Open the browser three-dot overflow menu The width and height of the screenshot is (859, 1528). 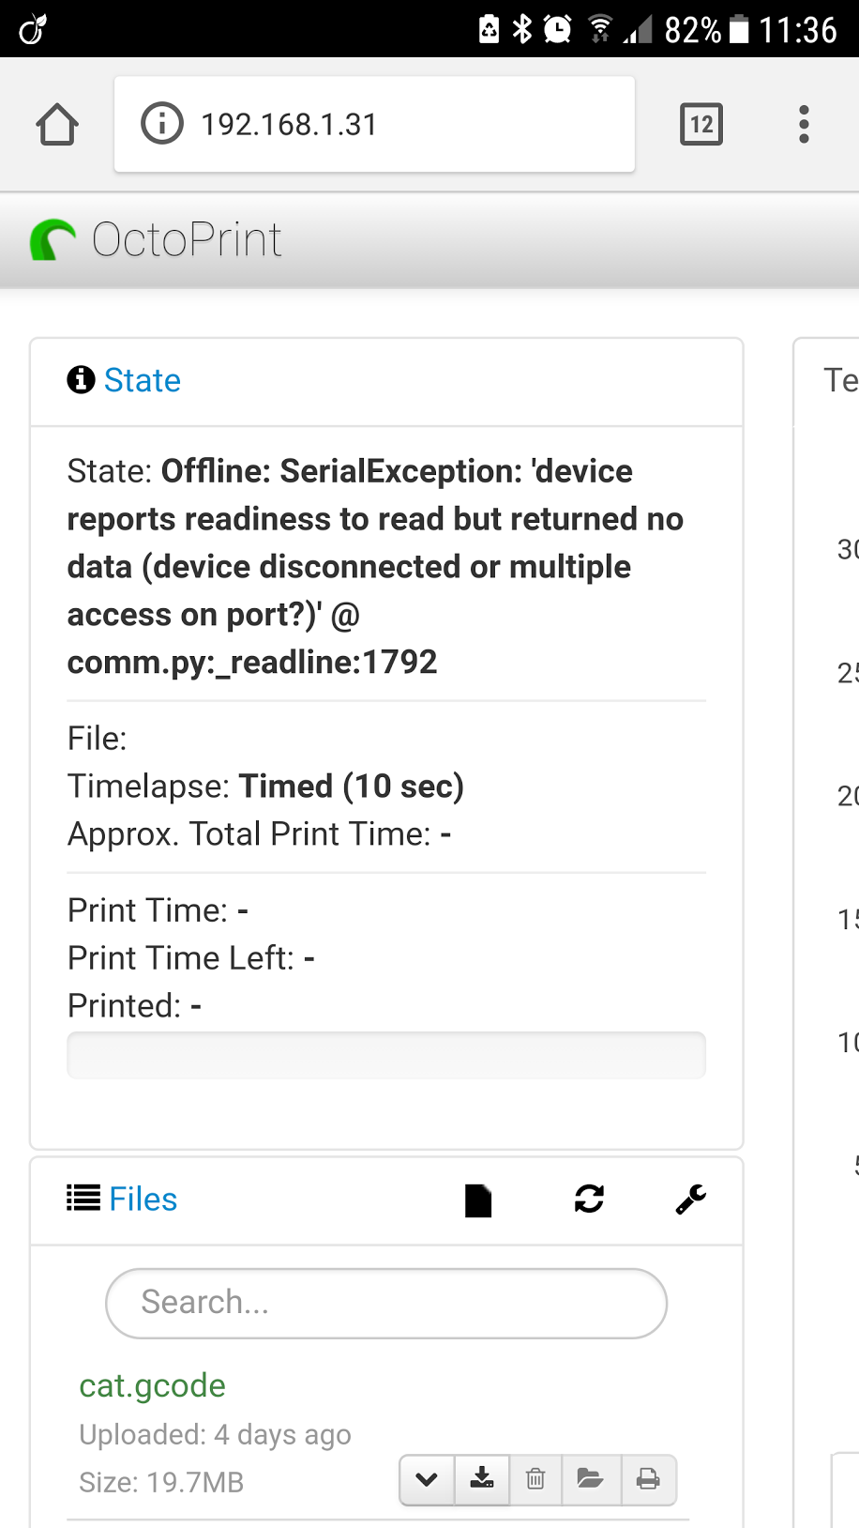[804, 124]
